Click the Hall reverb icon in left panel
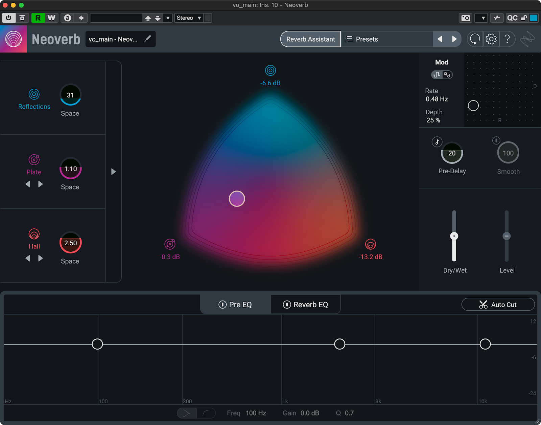This screenshot has height=425, width=541. tap(34, 234)
